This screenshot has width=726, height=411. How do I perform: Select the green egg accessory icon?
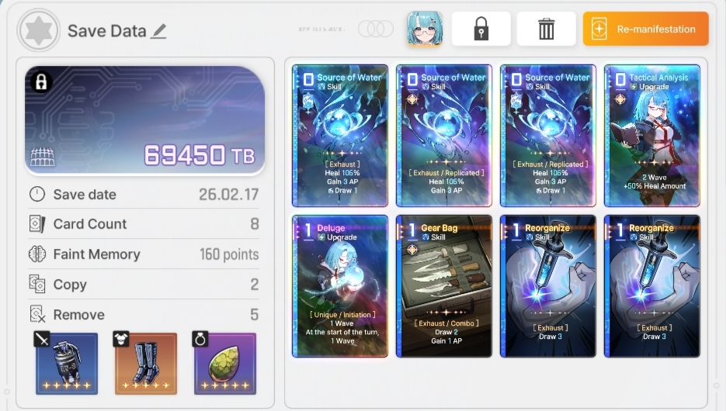coord(225,364)
